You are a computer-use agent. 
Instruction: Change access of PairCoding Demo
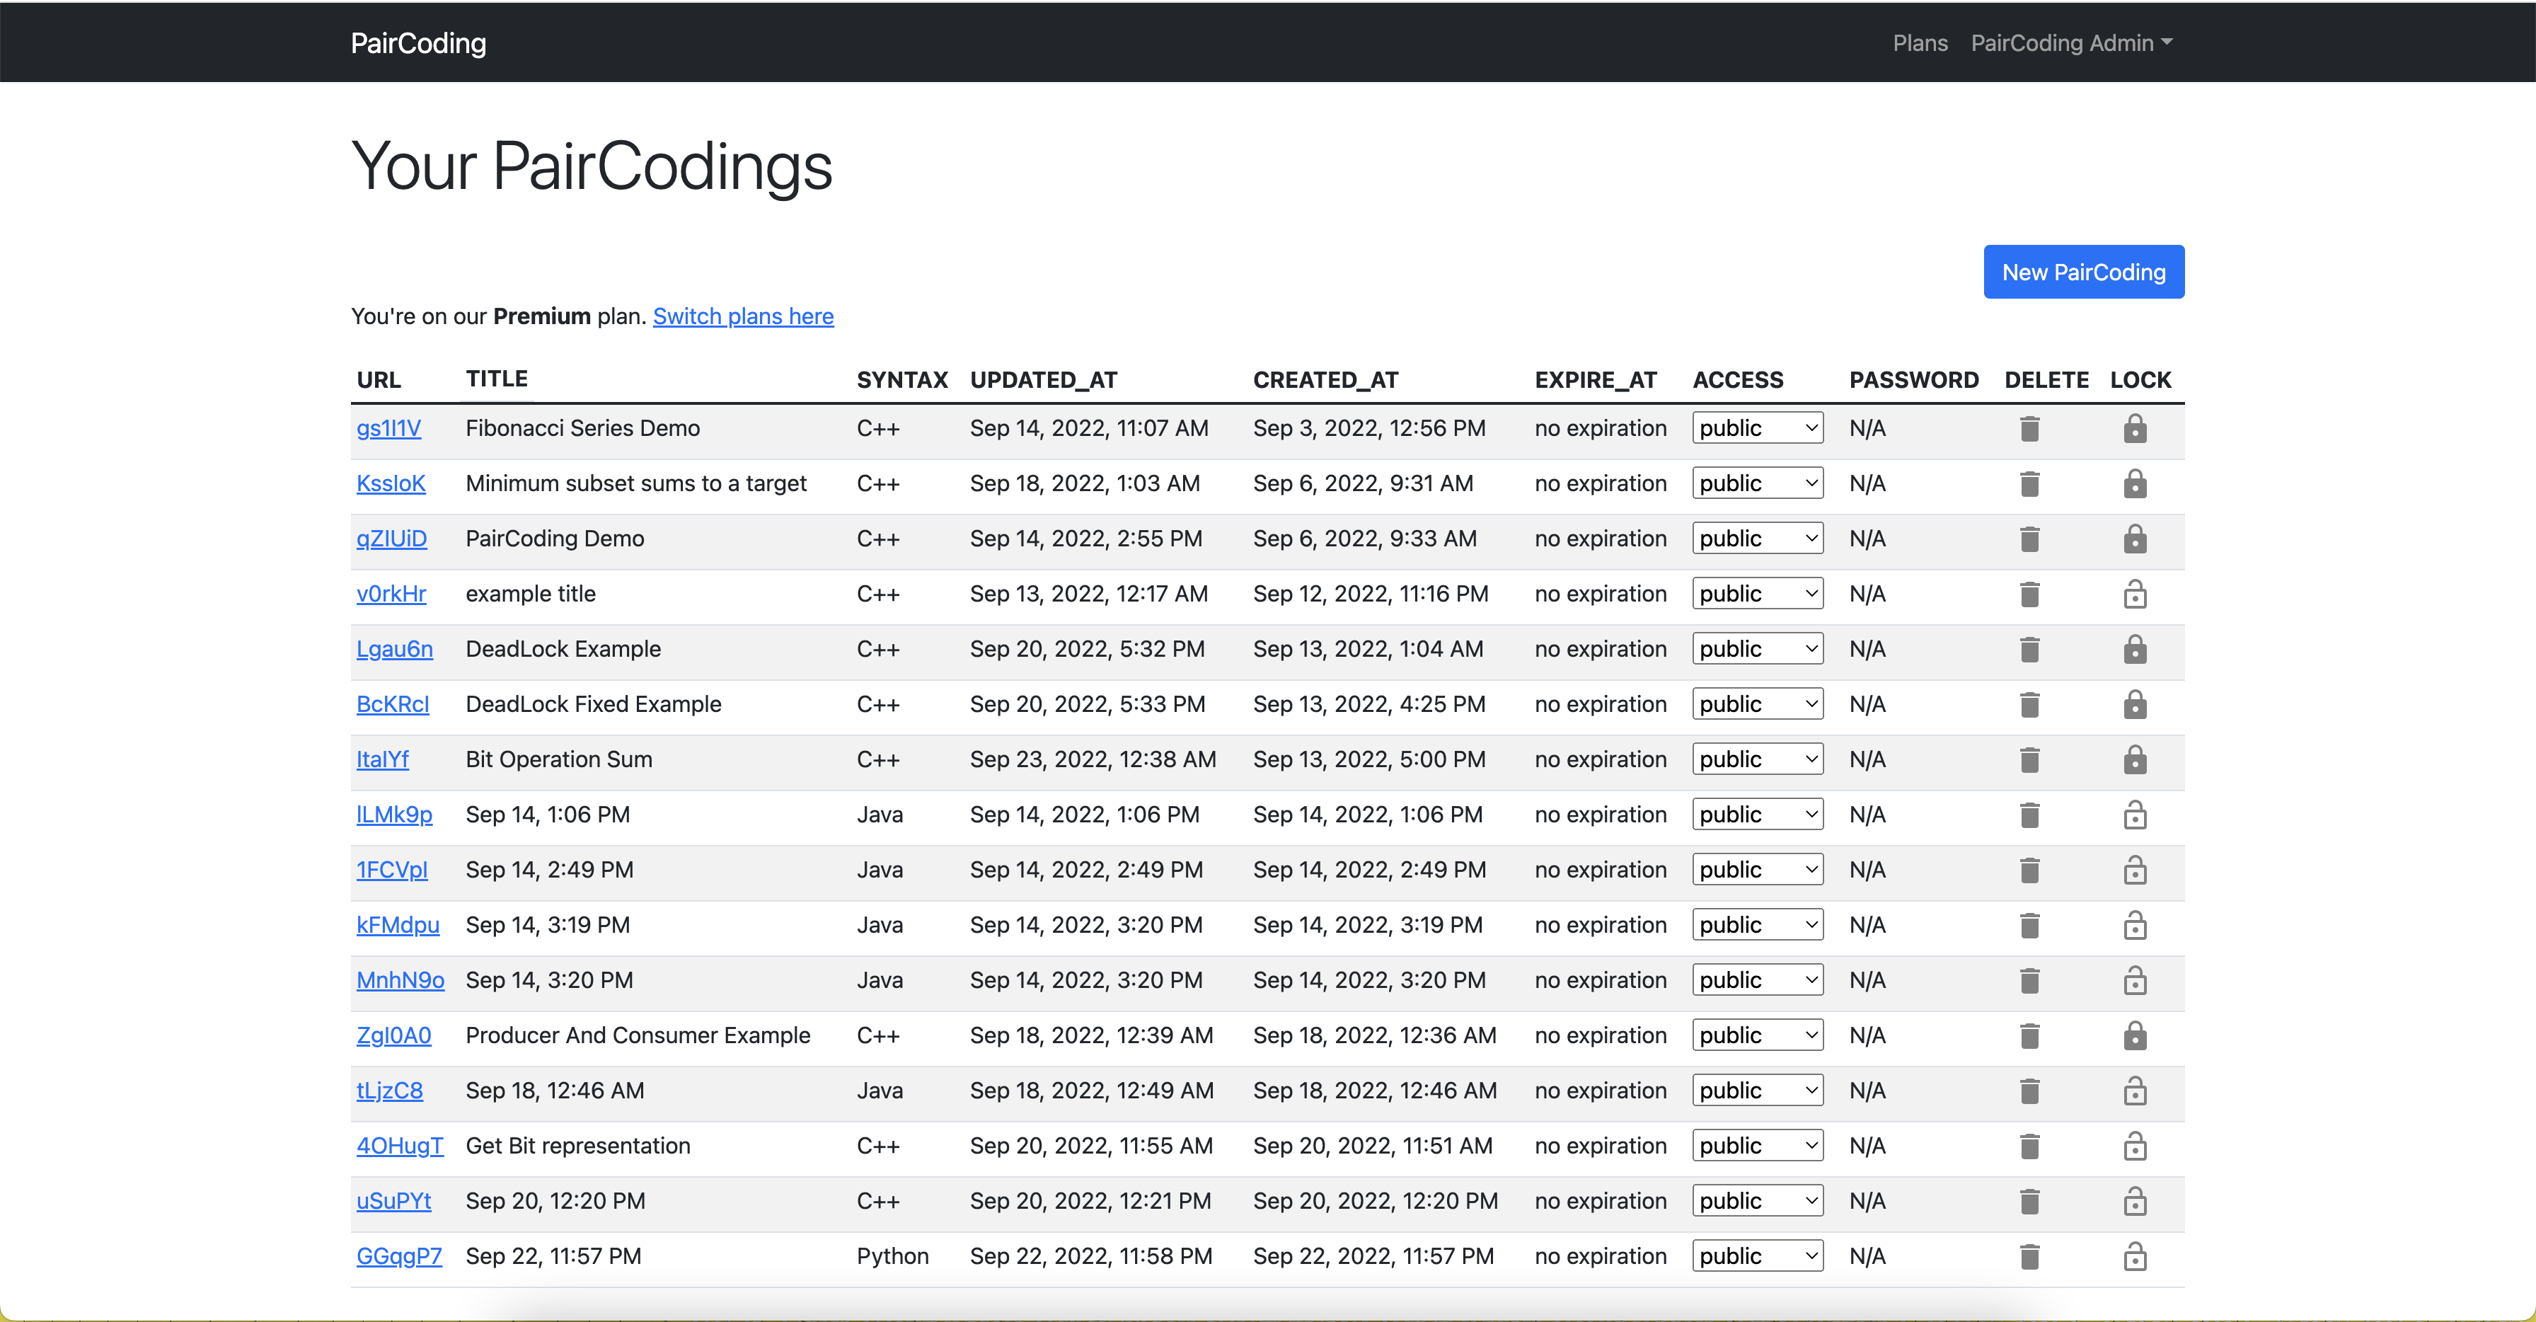1757,539
